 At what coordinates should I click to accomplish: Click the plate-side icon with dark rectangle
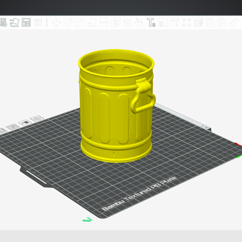25,123
